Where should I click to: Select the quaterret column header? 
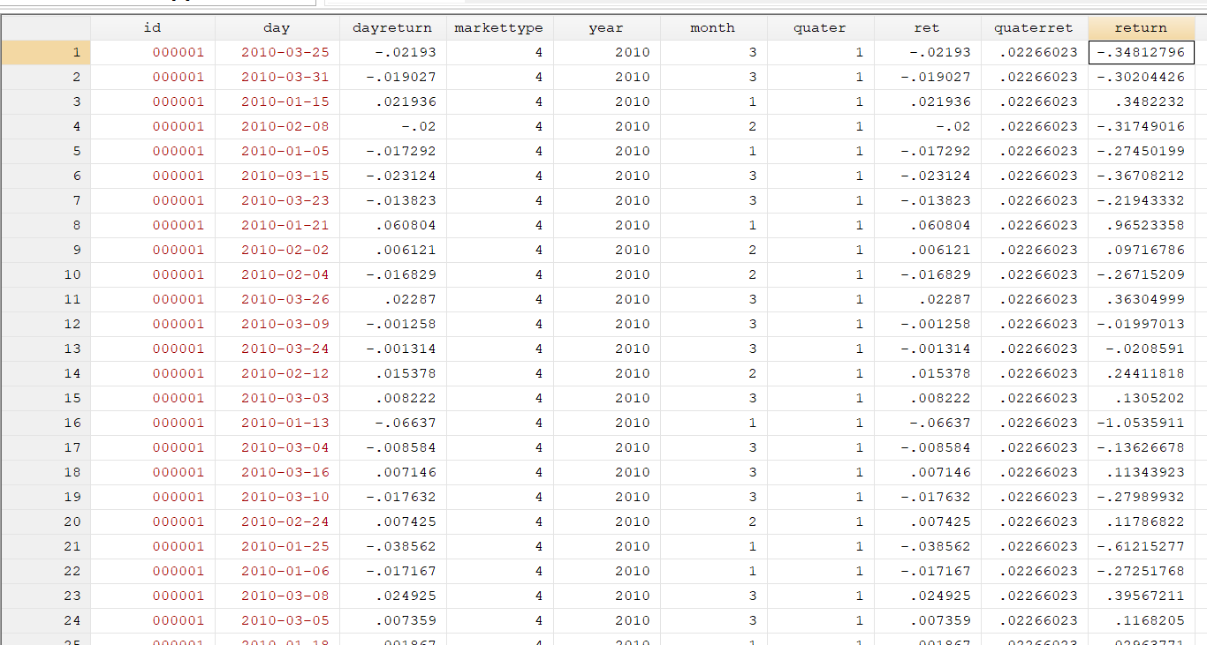tap(1034, 27)
